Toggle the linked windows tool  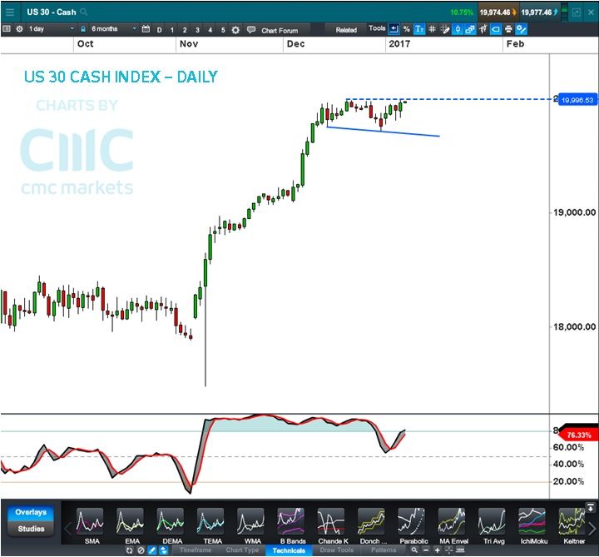(x=470, y=28)
